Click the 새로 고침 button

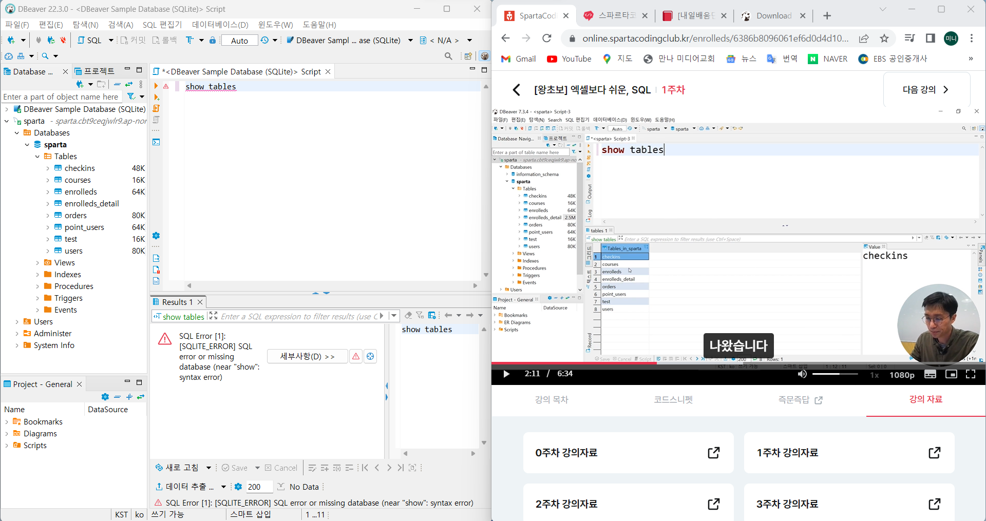pos(177,468)
